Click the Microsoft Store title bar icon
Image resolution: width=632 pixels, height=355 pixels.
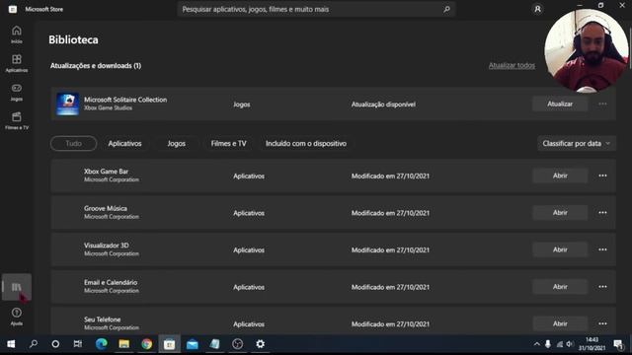(x=13, y=9)
